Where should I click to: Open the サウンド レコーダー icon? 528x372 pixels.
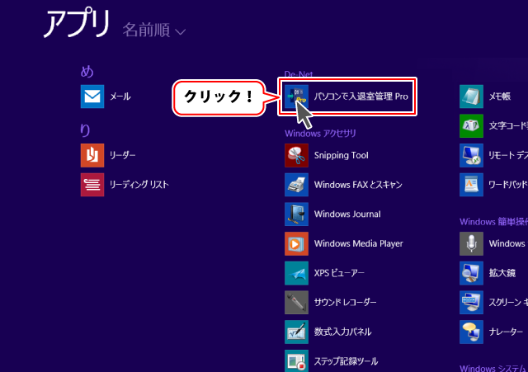296,303
